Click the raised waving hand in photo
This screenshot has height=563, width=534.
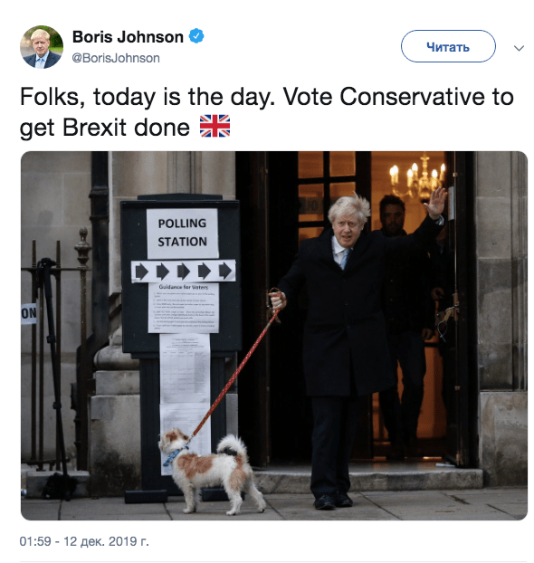point(436,203)
